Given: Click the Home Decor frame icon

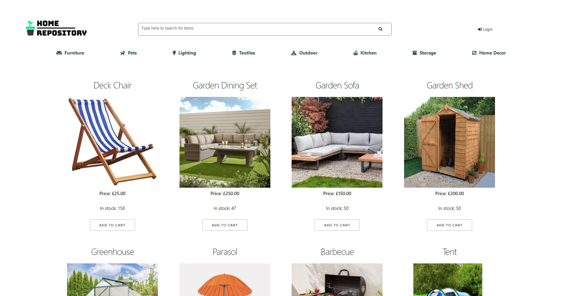Looking at the screenshot, I should pos(474,53).
